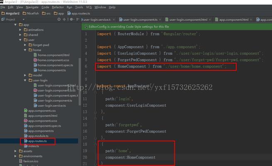Expand the shared folder
This screenshot has width=272, height=166.
click(x=20, y=35)
